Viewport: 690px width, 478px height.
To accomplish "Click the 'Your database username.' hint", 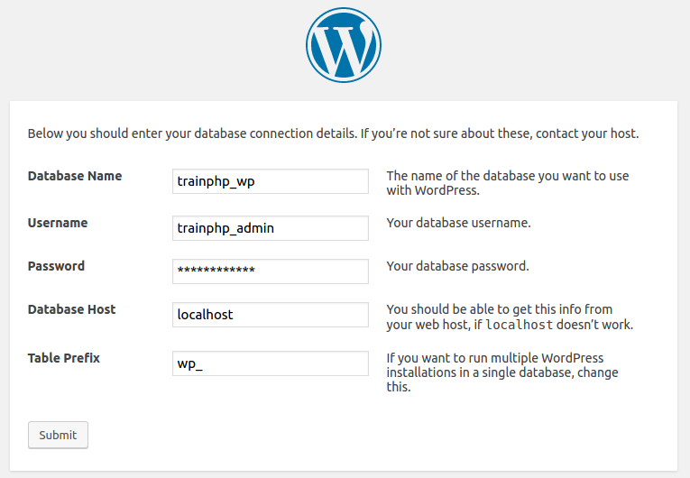I will [x=458, y=223].
